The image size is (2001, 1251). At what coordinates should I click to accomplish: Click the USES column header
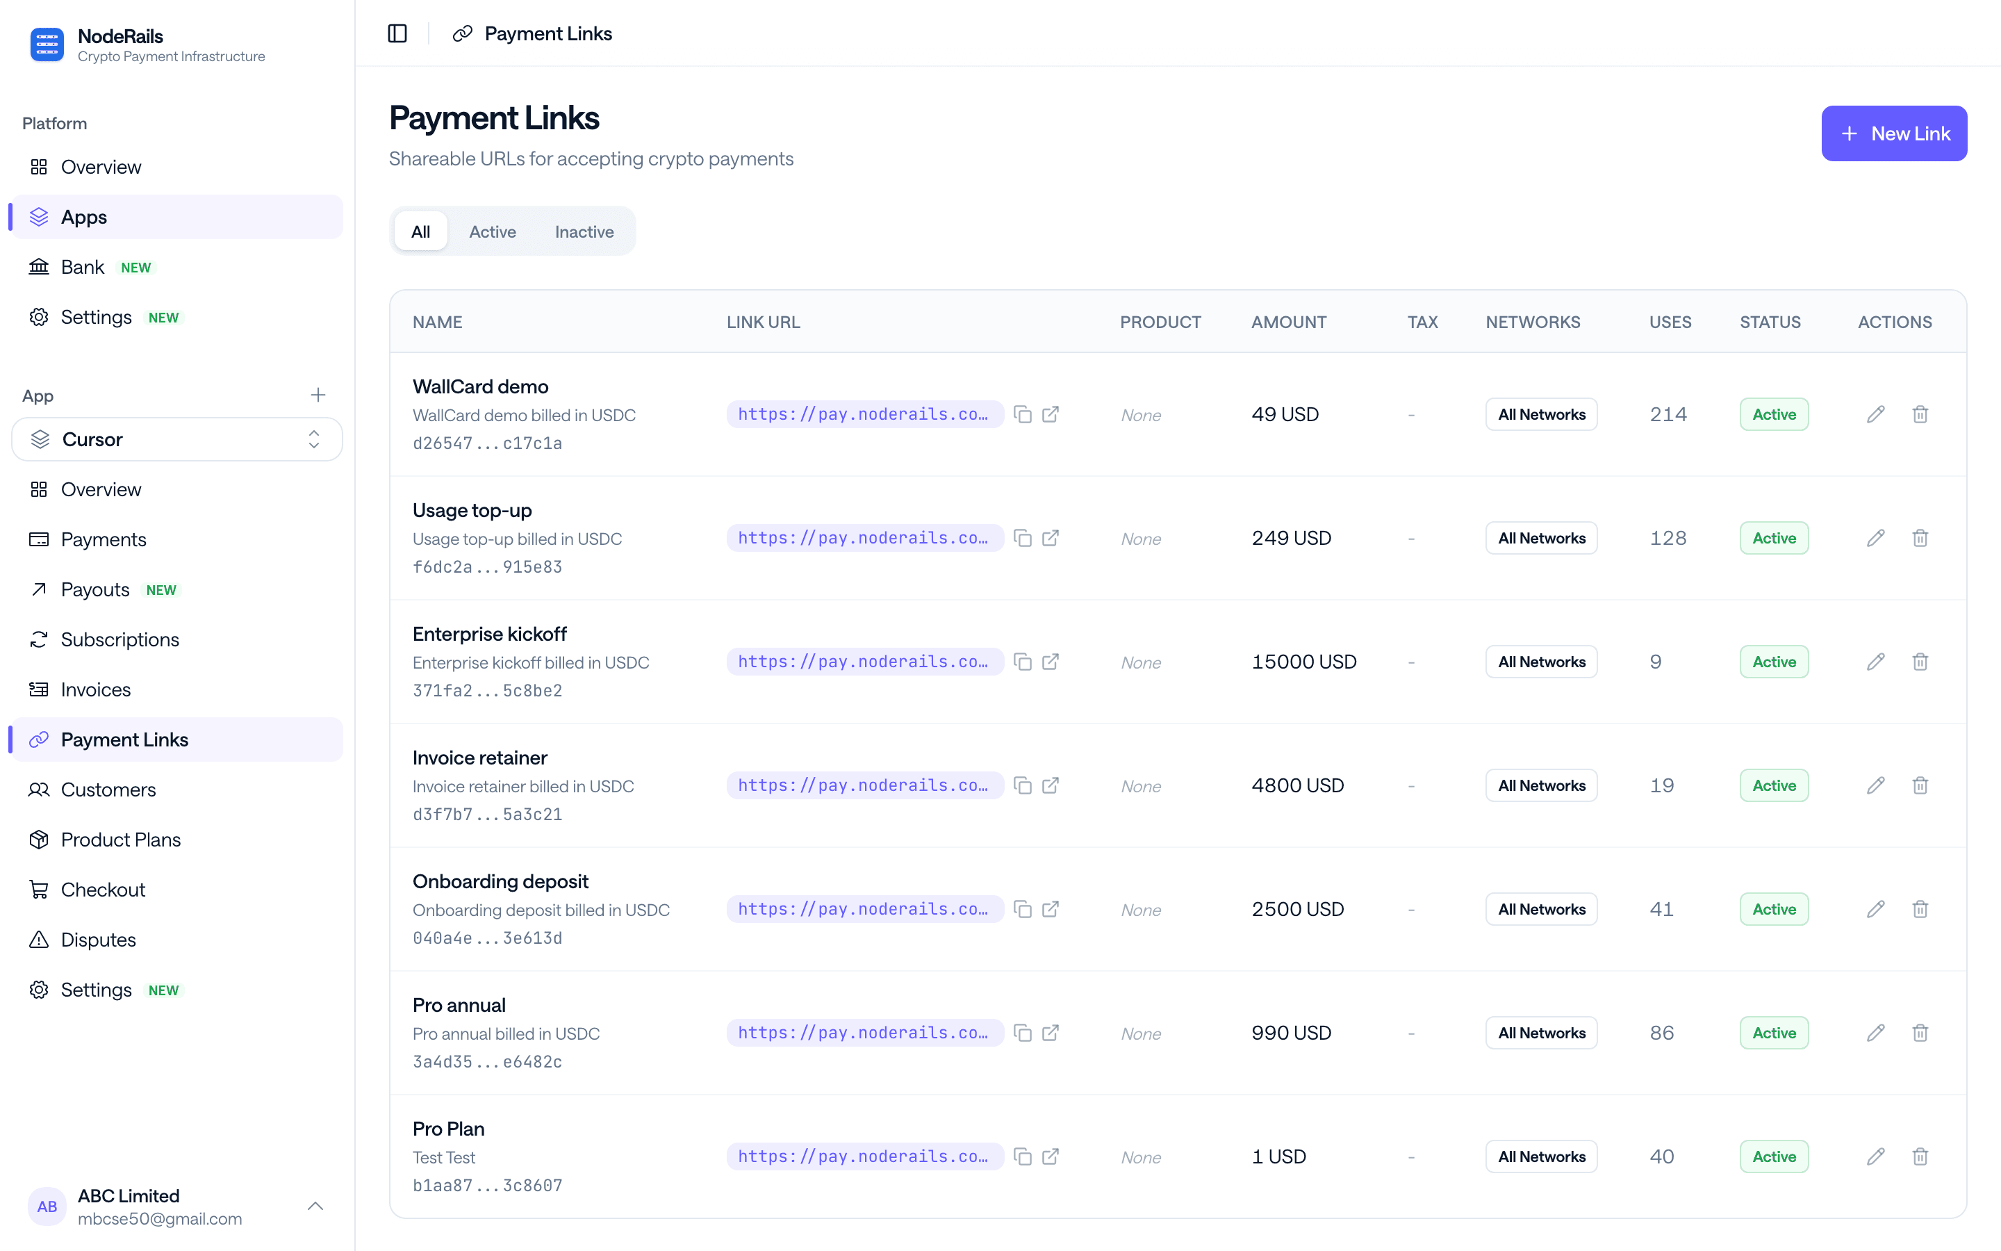tap(1670, 322)
